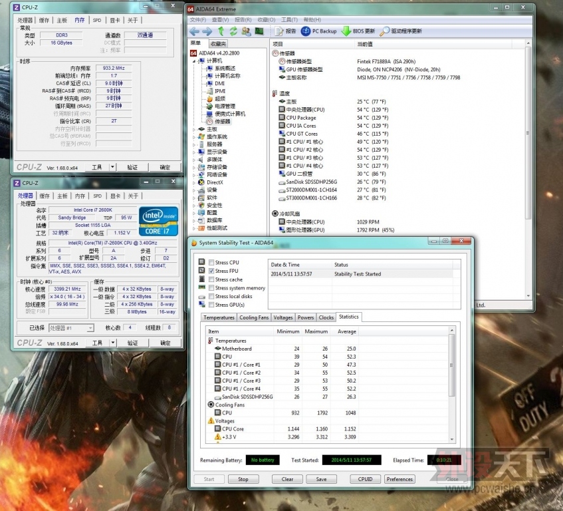Enable the Stress GPU(s) checkbox
The image size is (563, 511).
[x=211, y=305]
